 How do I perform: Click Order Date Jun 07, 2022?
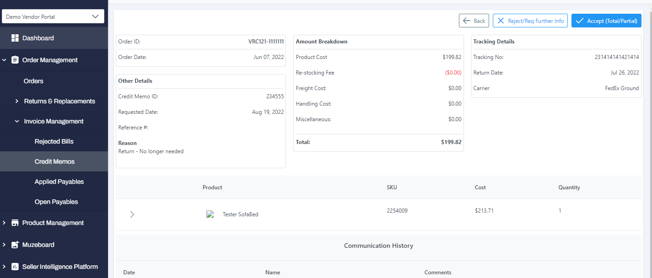269,57
